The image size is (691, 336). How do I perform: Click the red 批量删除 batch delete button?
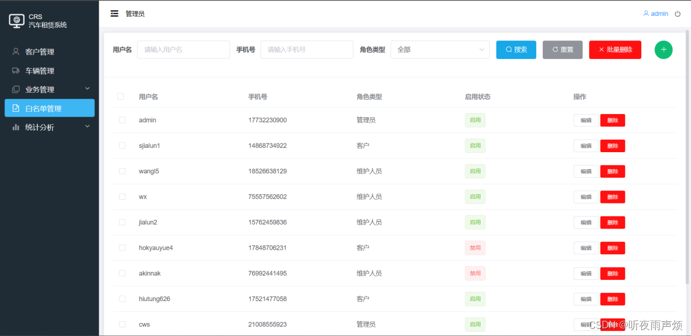point(615,50)
